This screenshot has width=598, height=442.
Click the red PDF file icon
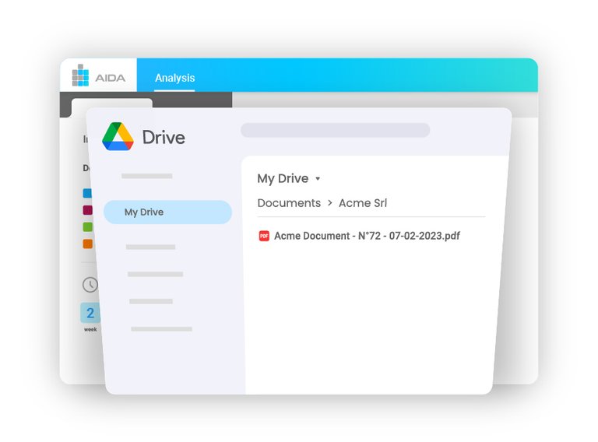click(x=264, y=236)
